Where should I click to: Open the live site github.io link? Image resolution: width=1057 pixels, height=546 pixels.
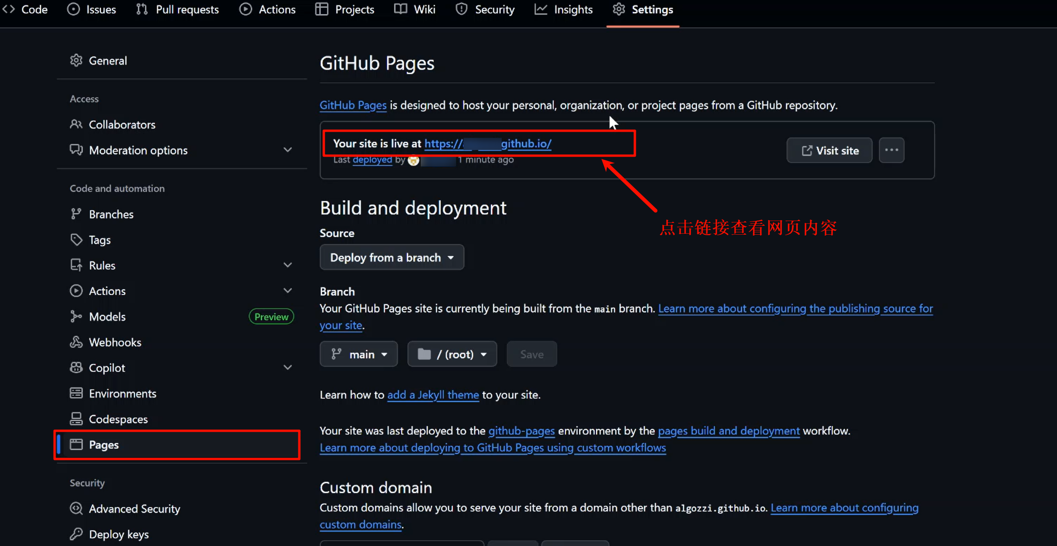coord(488,143)
